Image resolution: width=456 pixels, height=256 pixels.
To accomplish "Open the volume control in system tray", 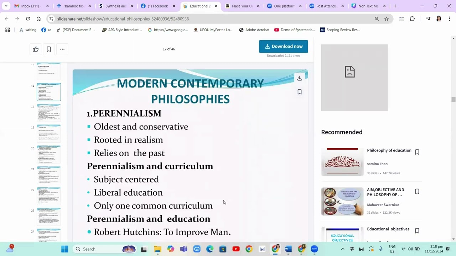I will (x=410, y=249).
